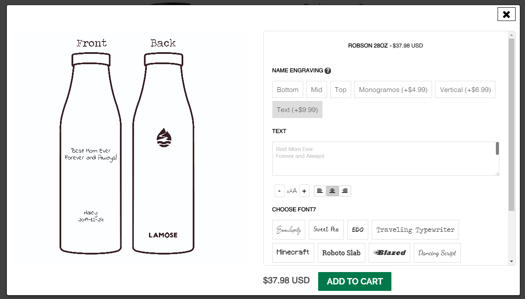Screen dimensions: 525x299
Task: Decrease text size with minus button
Action: [280, 191]
